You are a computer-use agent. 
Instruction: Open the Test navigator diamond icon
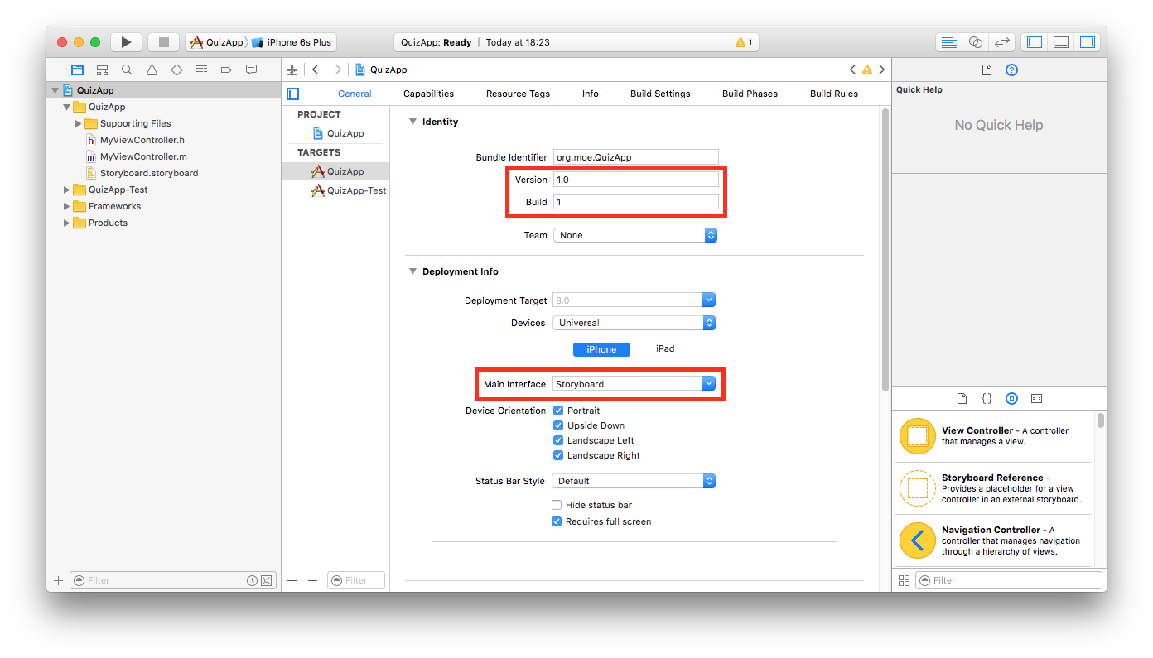176,70
